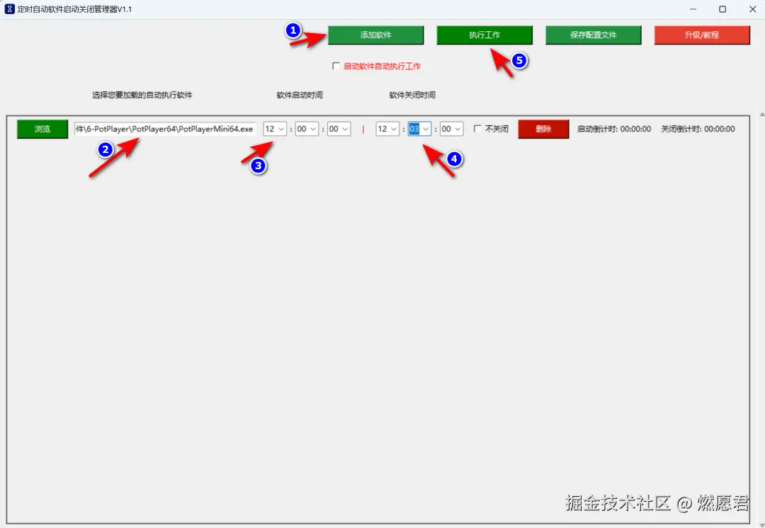This screenshot has height=528, width=765.
Task: Click the scrollbar up arrow on the right
Action: 761,113
